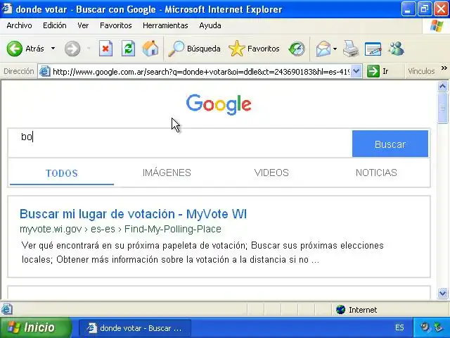Click the Edit page toolbar icon
Viewport: 450px width, 338px height.
coord(373,49)
